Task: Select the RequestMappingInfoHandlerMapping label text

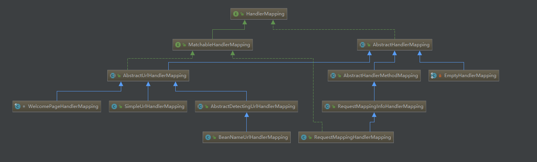Action: [381, 106]
